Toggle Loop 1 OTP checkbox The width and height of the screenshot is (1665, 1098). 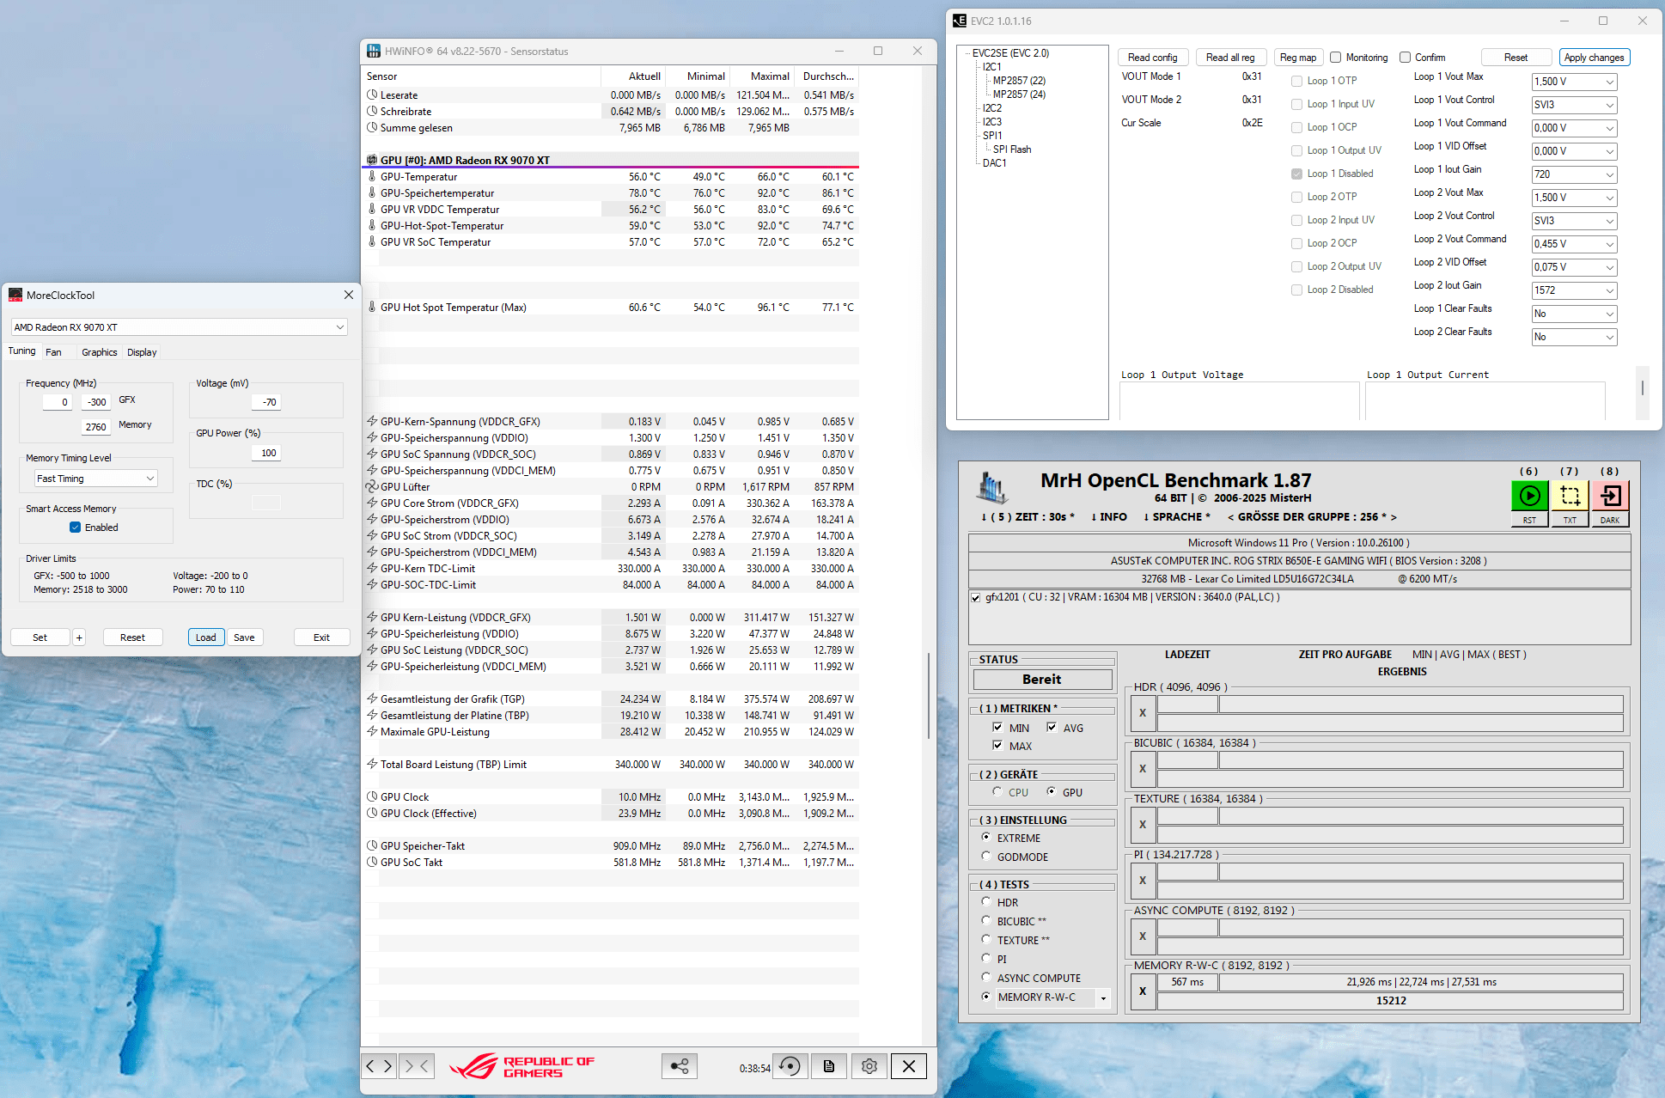tap(1296, 81)
